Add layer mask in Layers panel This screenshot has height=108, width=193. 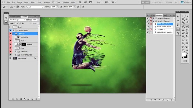coord(21,99)
